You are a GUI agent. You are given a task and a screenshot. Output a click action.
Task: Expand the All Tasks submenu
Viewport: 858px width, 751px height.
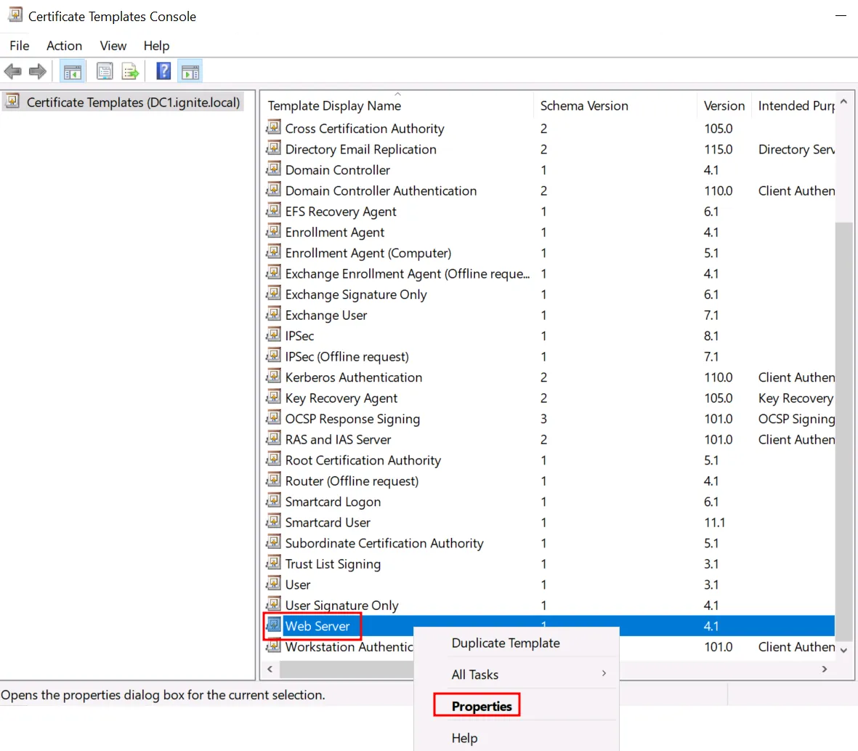click(474, 674)
